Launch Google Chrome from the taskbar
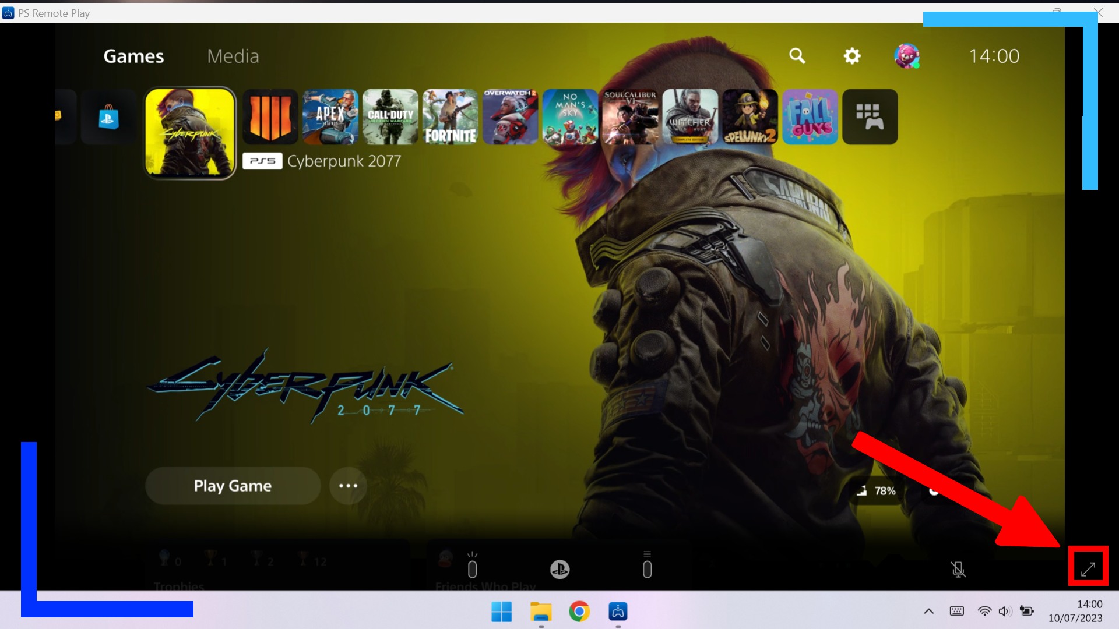1119x629 pixels. point(579,612)
